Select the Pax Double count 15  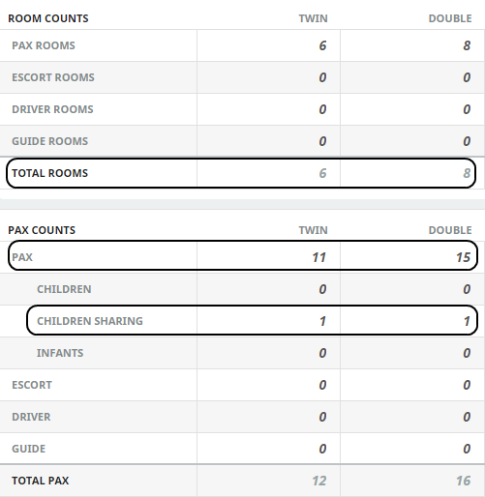tap(463, 257)
